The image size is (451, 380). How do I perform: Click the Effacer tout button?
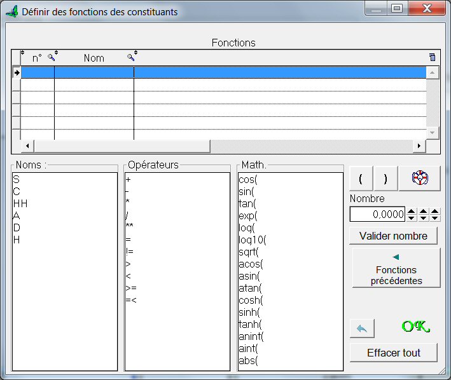tap(394, 353)
